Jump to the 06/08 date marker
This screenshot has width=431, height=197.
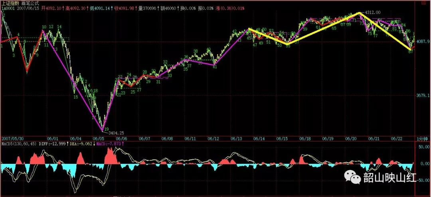pos(167,138)
